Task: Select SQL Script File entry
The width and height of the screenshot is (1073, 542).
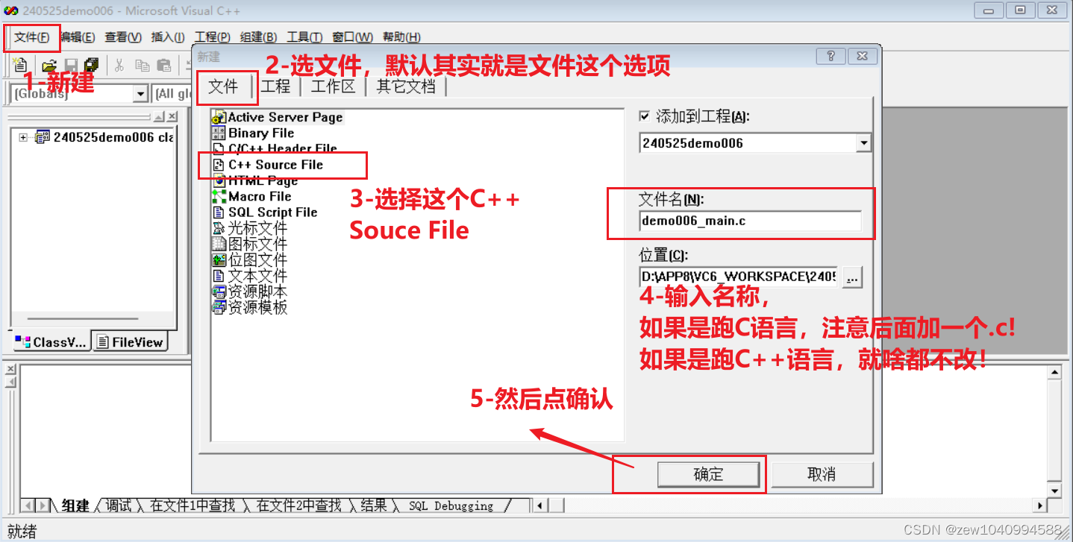Action: tap(265, 212)
